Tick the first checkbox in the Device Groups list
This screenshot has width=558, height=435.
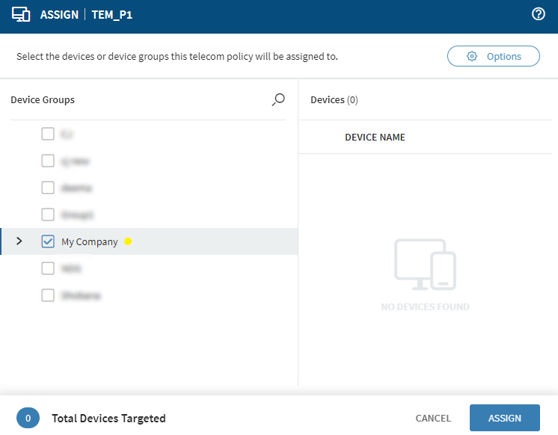click(48, 134)
